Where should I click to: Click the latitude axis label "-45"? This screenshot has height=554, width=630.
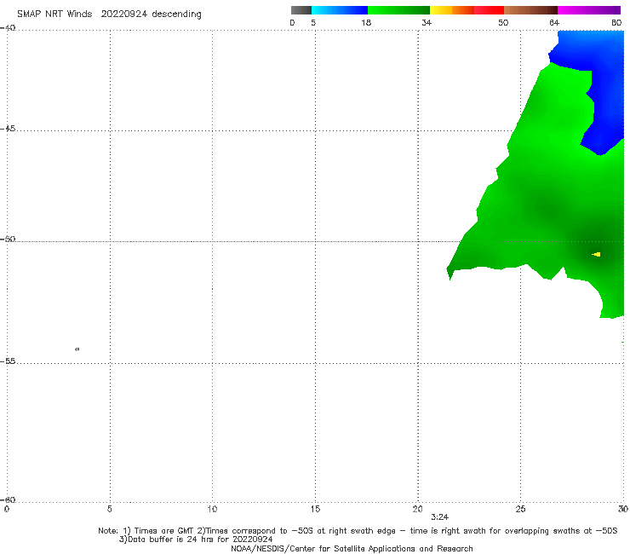point(8,129)
